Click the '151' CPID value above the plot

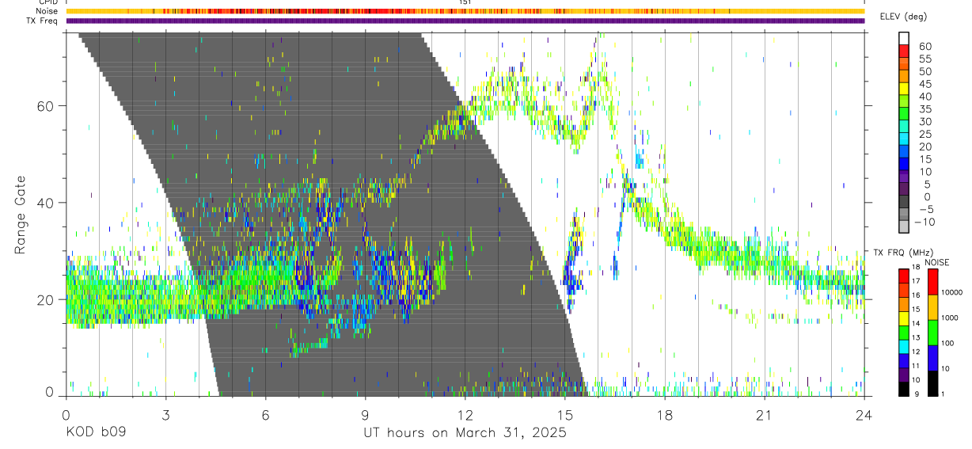[x=465, y=2]
